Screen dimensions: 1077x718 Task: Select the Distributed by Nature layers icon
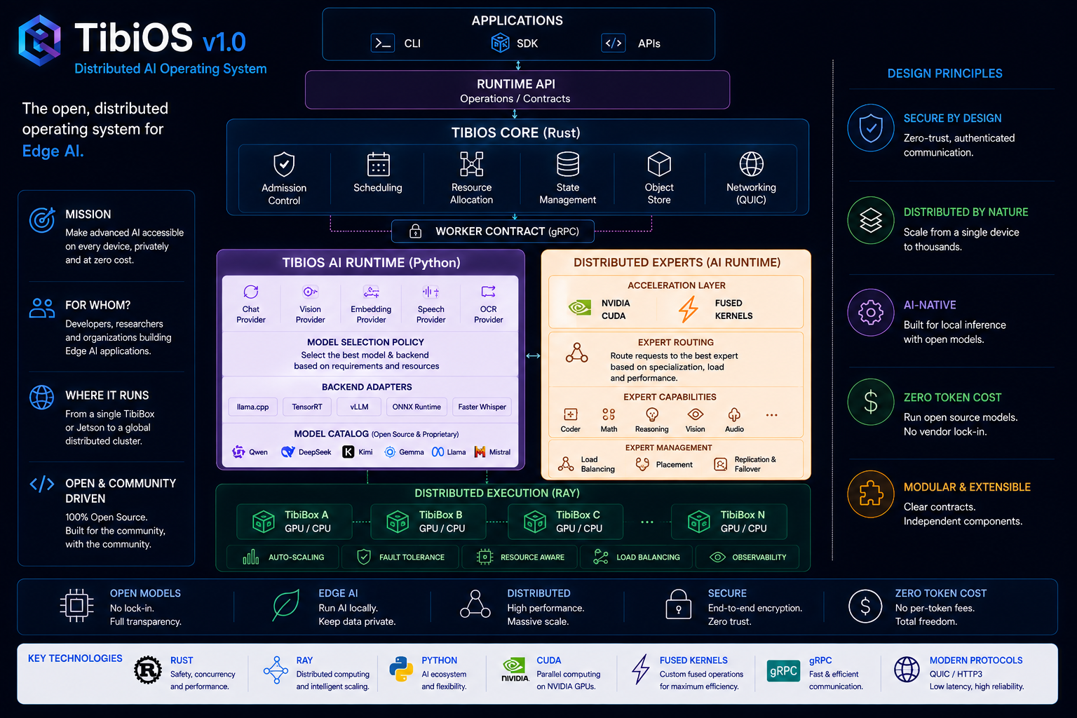871,221
